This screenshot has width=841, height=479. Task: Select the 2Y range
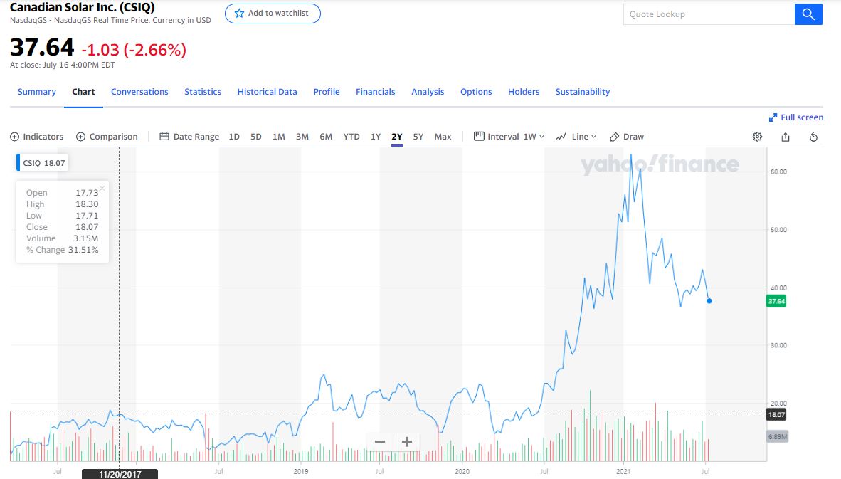click(x=397, y=137)
